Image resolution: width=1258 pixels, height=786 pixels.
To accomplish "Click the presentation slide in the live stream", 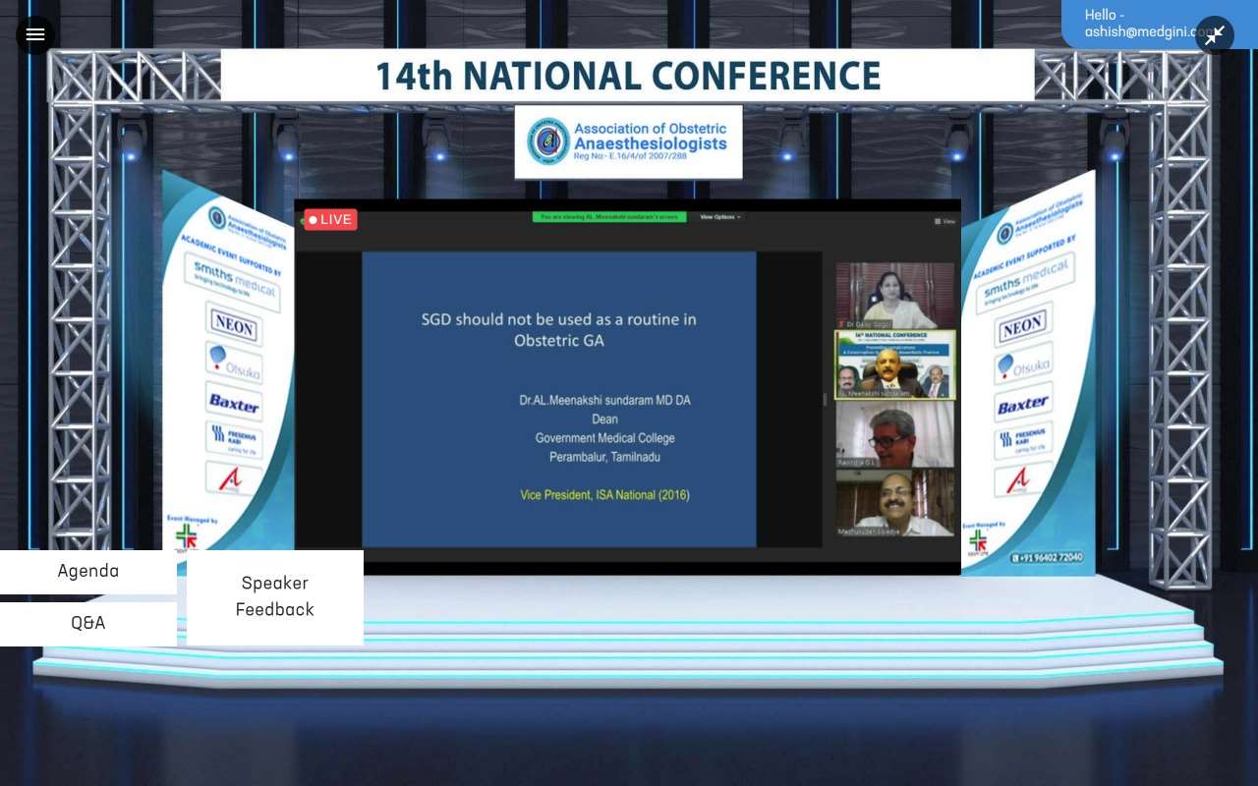I will coord(558,398).
